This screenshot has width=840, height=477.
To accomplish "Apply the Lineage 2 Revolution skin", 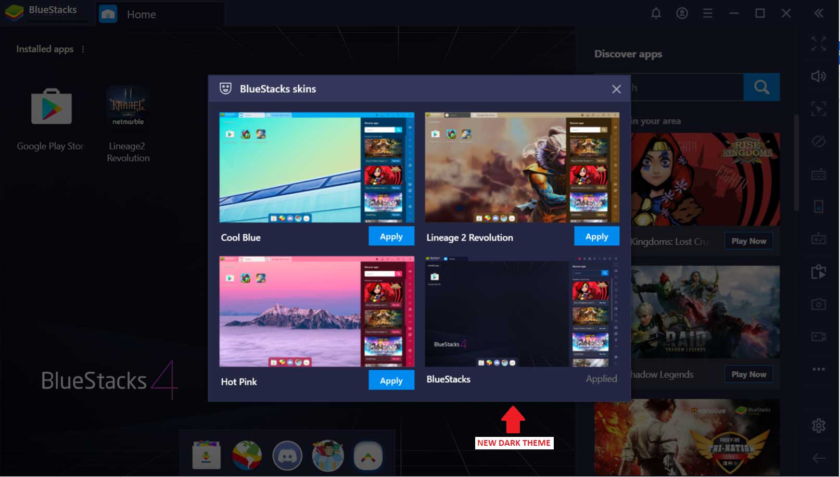I will (x=596, y=236).
